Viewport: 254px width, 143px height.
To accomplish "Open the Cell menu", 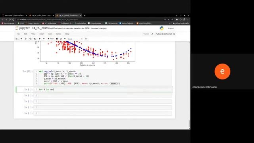I will tap(50, 34).
